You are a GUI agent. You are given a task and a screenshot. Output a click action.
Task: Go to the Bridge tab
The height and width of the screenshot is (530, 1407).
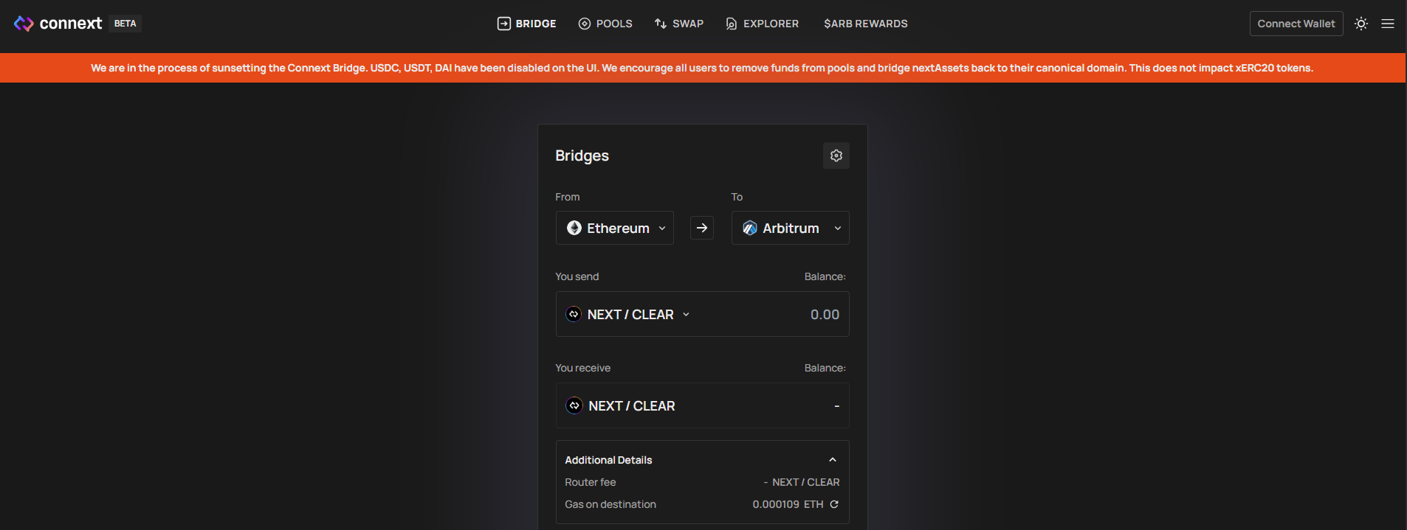(x=526, y=24)
